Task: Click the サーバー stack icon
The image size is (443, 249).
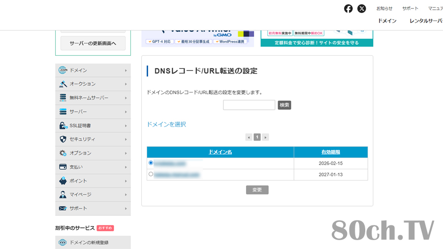Action: (63, 112)
